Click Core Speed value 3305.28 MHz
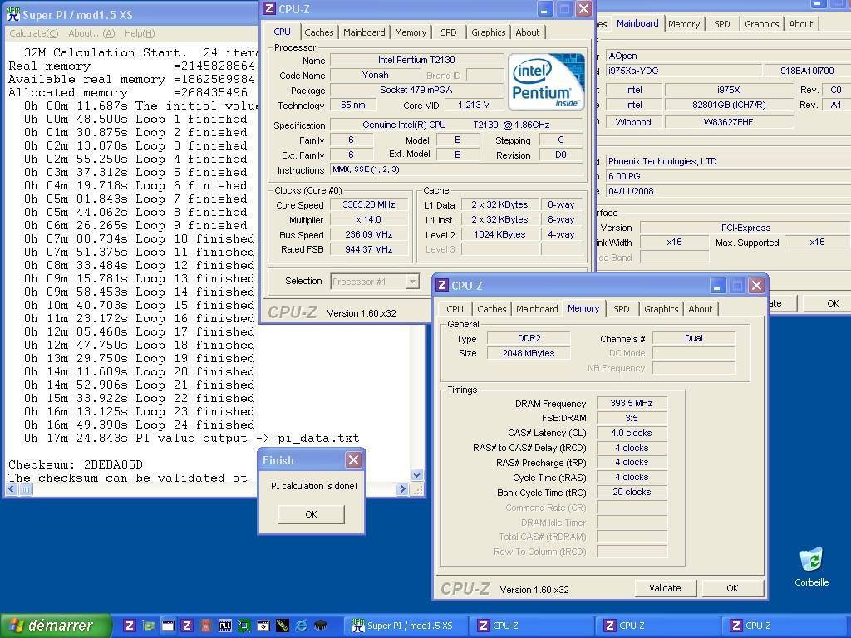Image resolution: width=851 pixels, height=638 pixels. pyautogui.click(x=368, y=204)
